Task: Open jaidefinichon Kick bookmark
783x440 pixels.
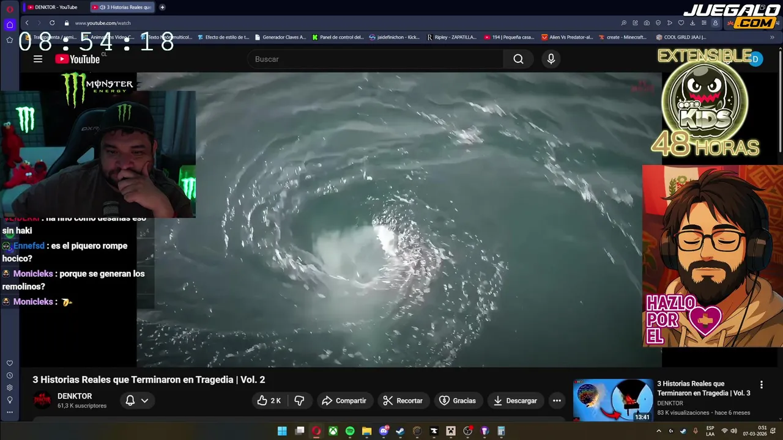Action: tap(395, 37)
